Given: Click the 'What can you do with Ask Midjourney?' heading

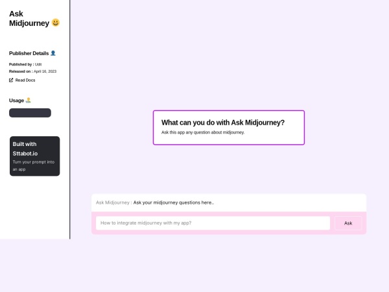Looking at the screenshot, I should (223, 123).
